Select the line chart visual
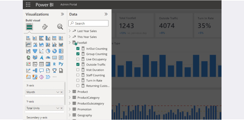Image resolution: width=244 pixels, height=120 pixels. point(28,45)
